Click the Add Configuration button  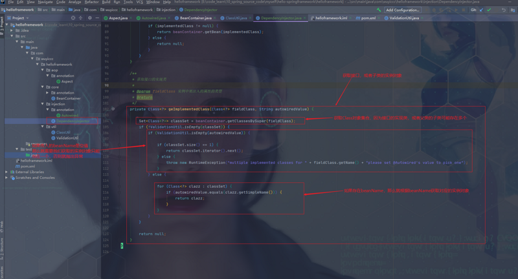click(402, 10)
